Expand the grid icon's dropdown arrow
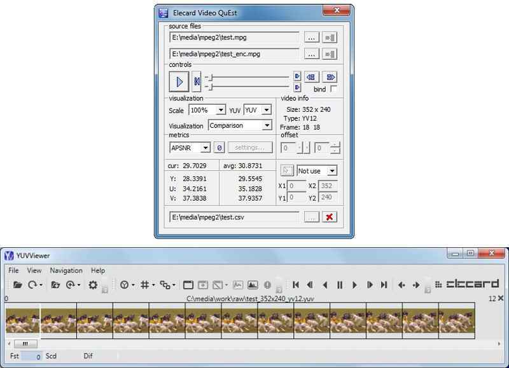The height and width of the screenshot is (368, 509). (153, 285)
